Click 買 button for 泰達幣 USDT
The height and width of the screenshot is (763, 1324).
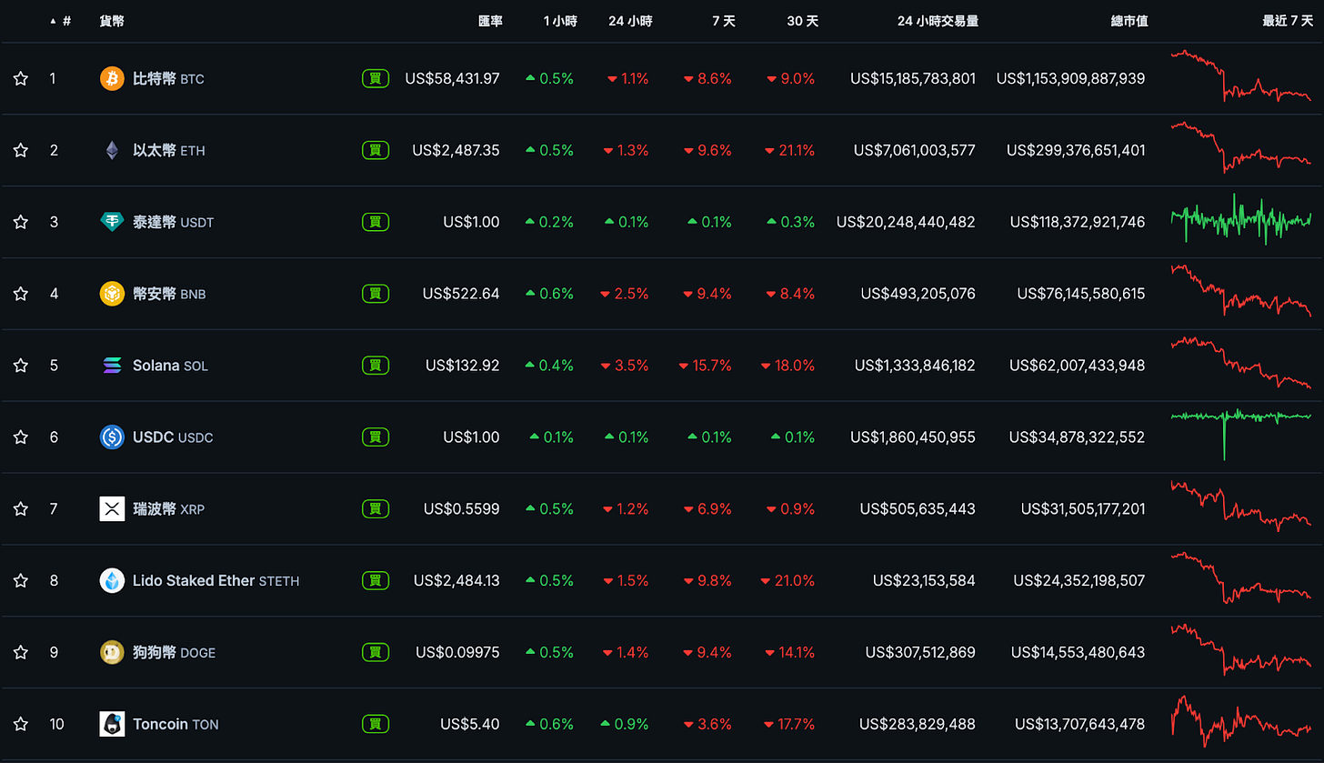(376, 222)
